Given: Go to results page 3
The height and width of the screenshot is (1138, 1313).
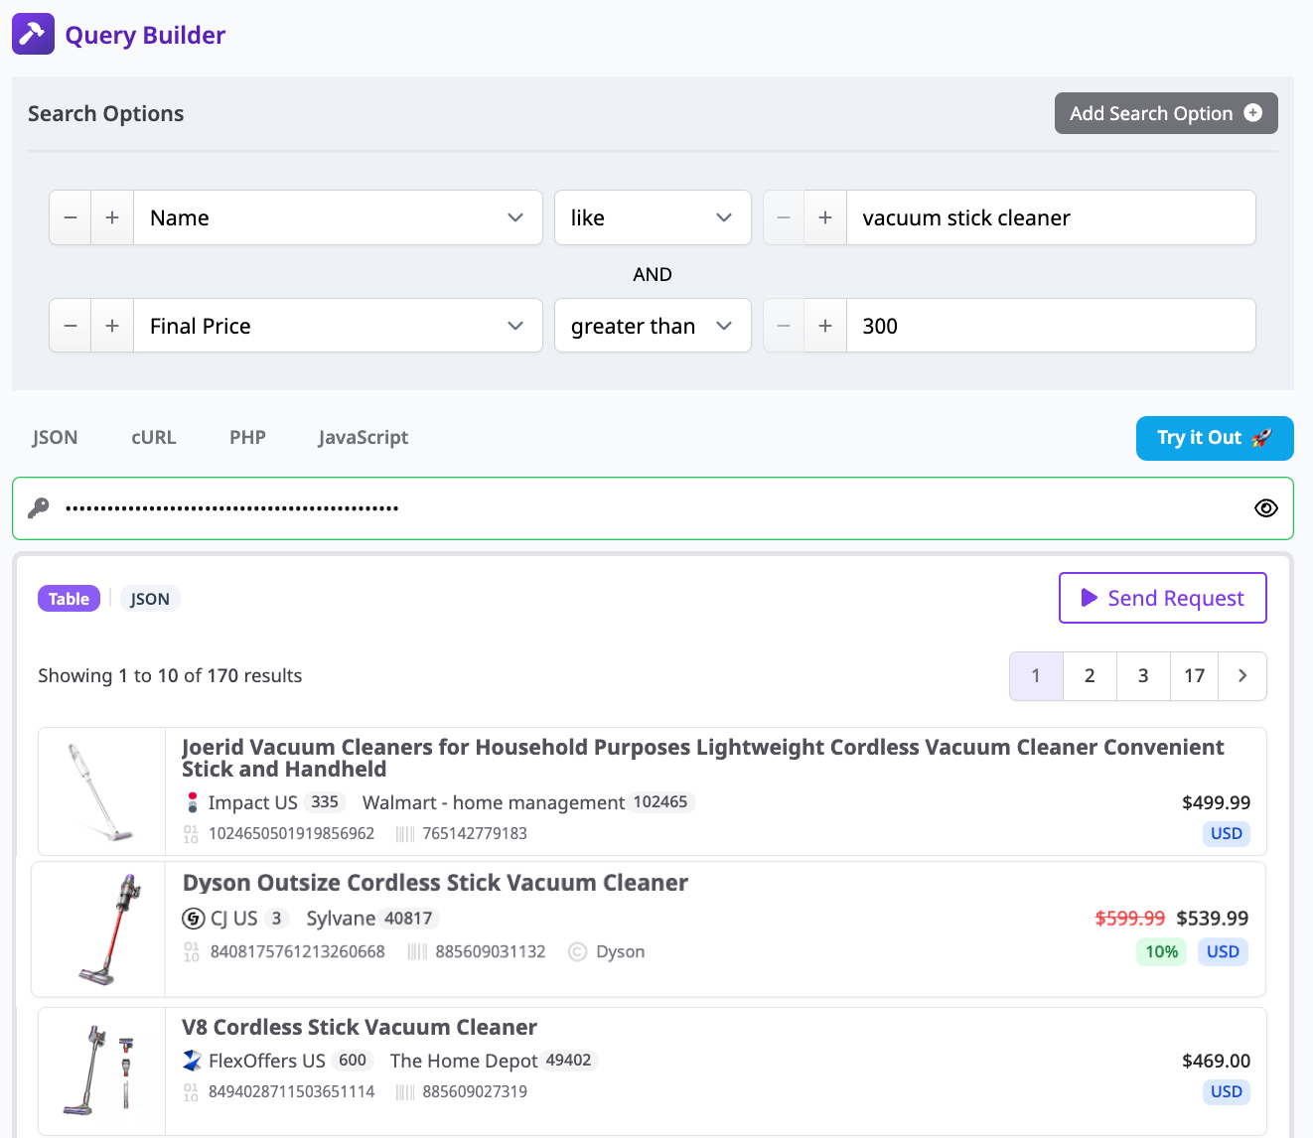Looking at the screenshot, I should coord(1143,676).
